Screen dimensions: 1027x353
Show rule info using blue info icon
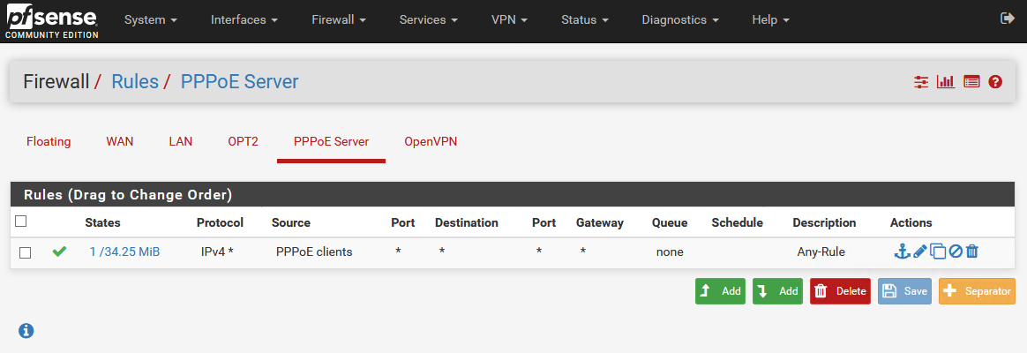coord(26,331)
